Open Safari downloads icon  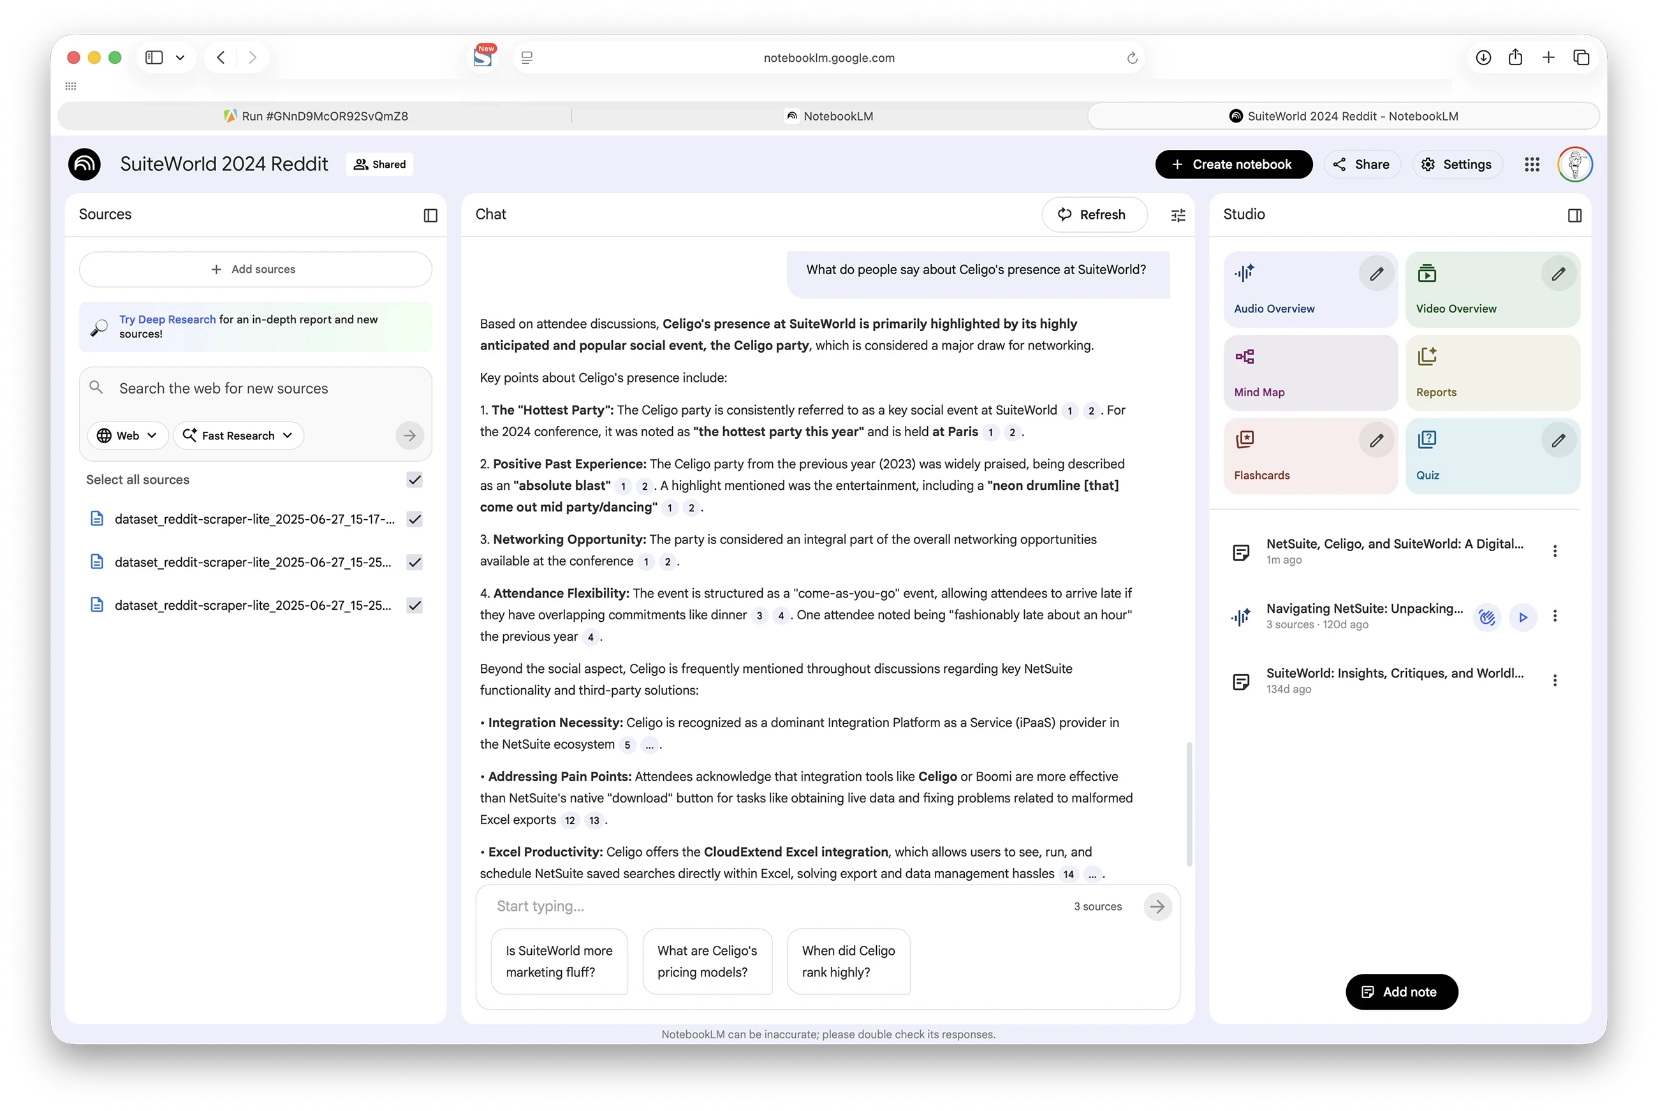(1483, 58)
